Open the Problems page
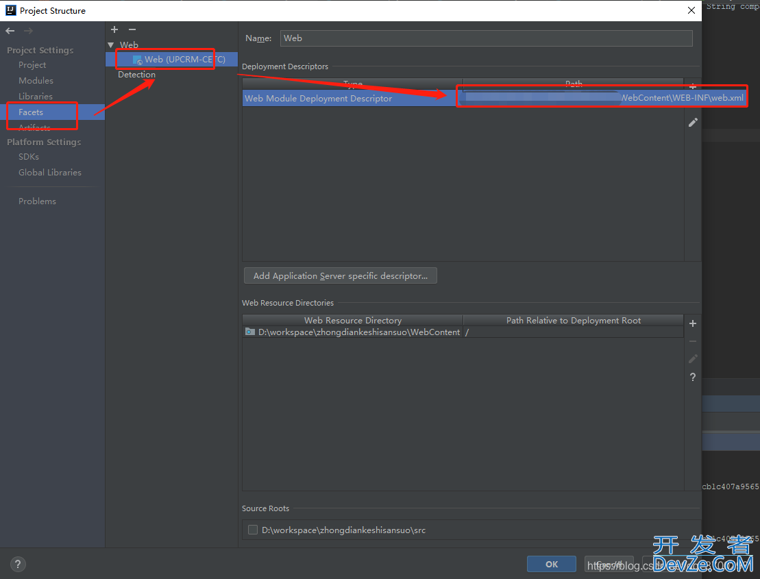The image size is (760, 579). [37, 201]
